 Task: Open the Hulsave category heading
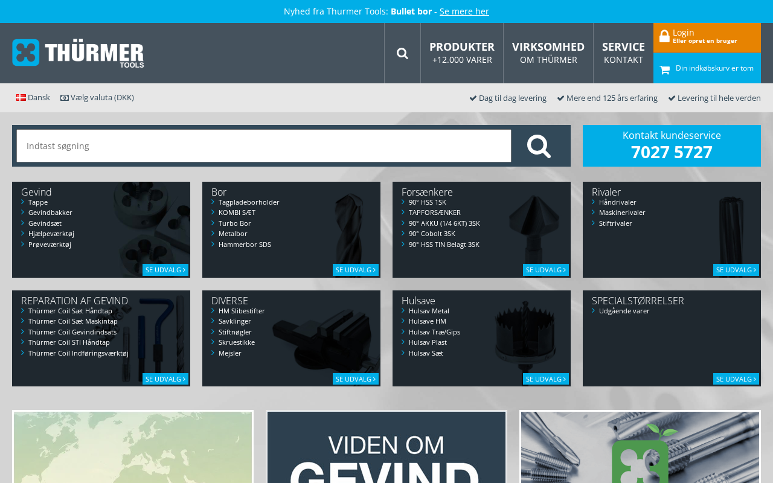(x=419, y=301)
